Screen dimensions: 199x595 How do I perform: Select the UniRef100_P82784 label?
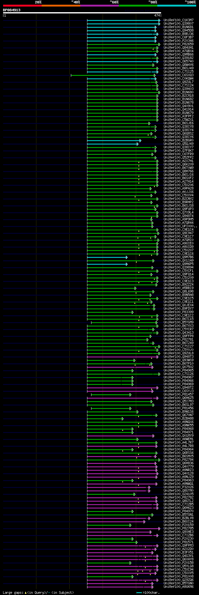[x=178, y=460]
